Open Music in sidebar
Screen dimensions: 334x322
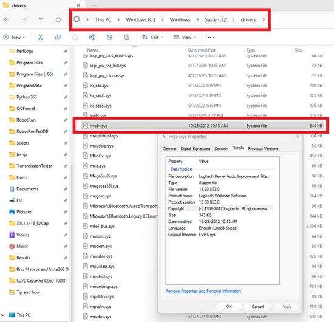click(22, 246)
